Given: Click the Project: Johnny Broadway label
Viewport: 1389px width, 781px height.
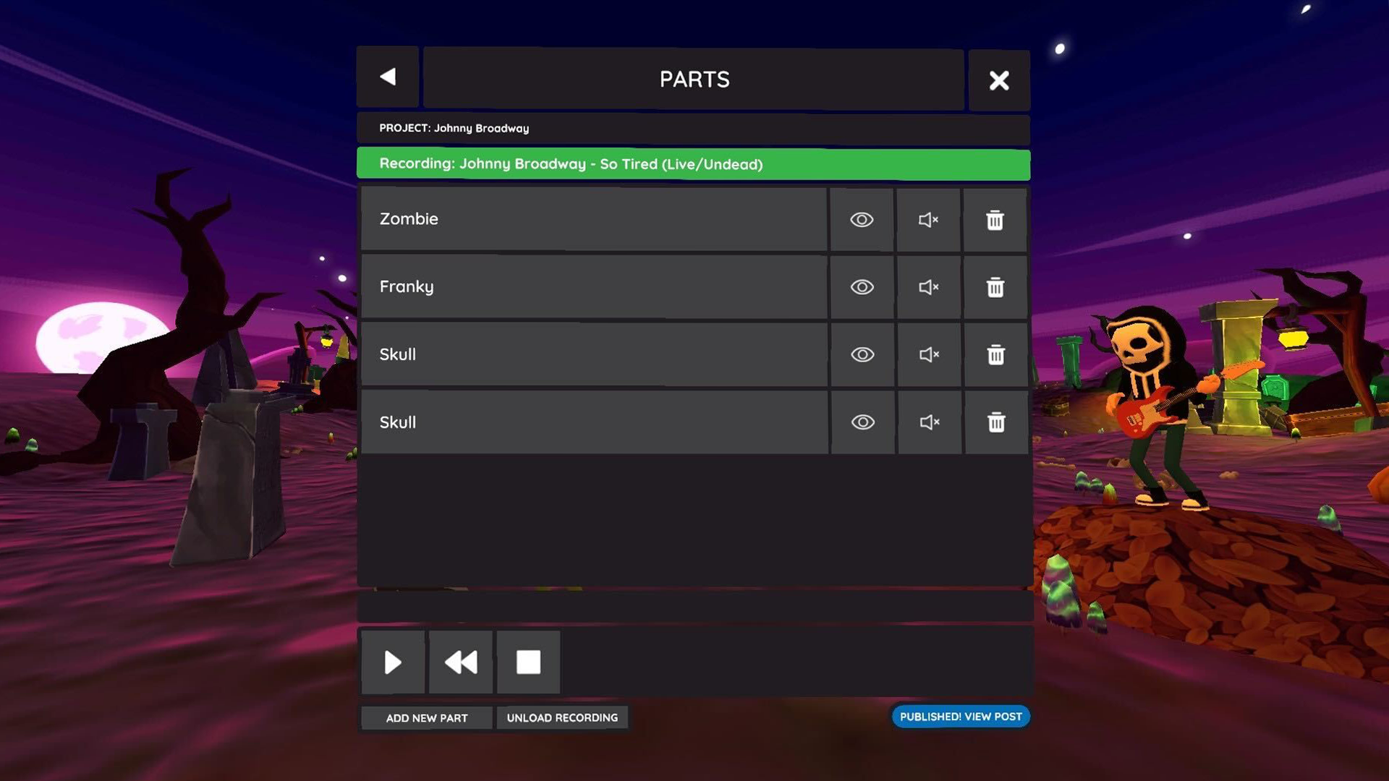Looking at the screenshot, I should [454, 128].
